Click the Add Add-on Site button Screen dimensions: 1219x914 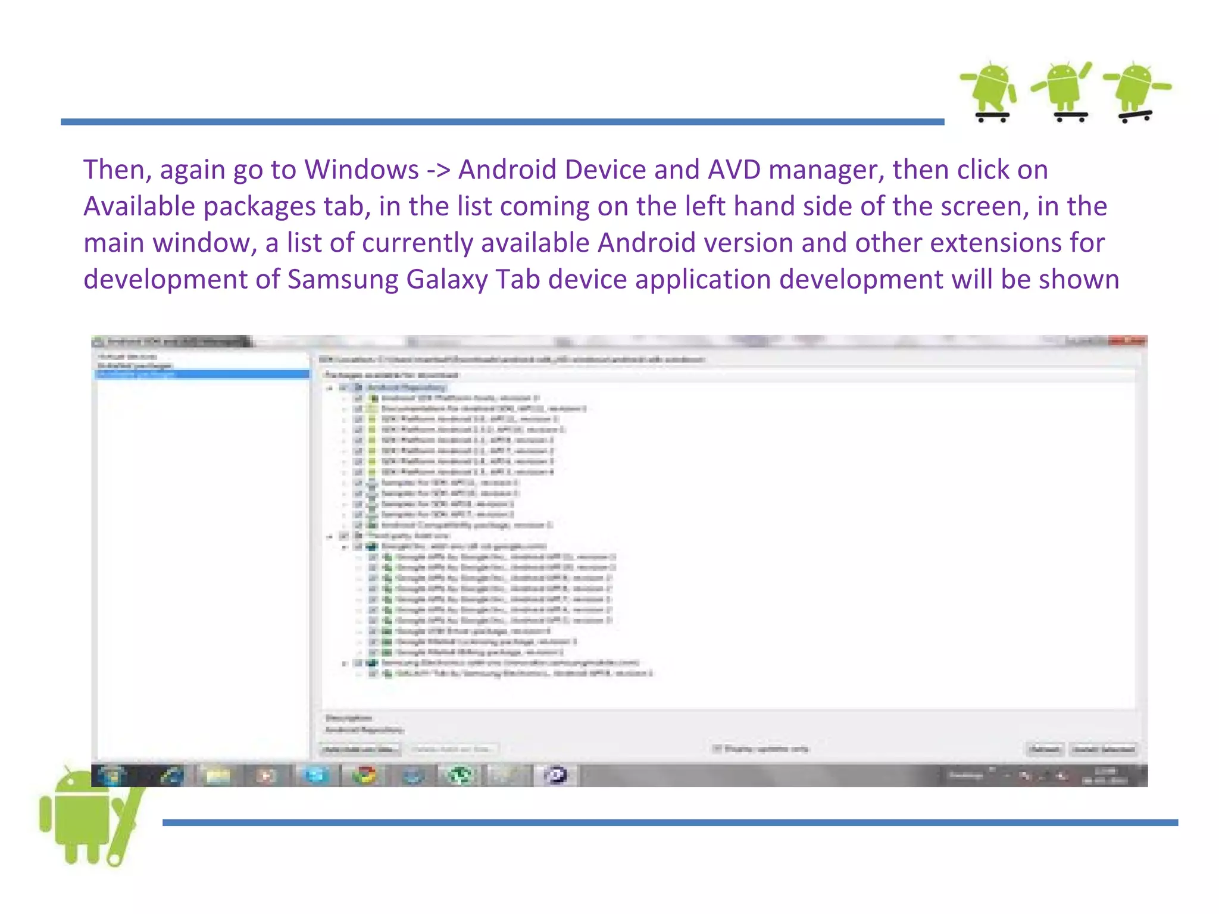(x=361, y=749)
